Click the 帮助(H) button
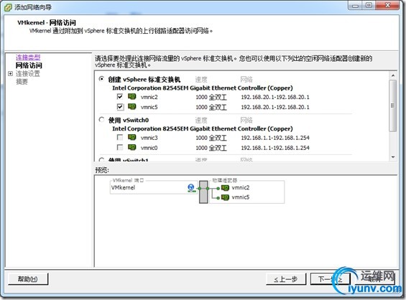Image resolution: width=406 pixels, height=300 pixels. click(28, 279)
